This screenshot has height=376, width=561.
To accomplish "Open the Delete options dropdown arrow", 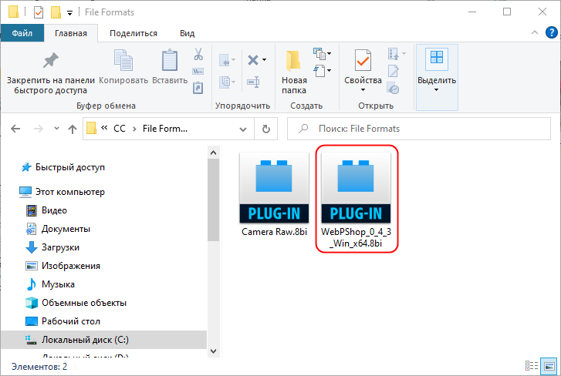I will pyautogui.click(x=265, y=59).
